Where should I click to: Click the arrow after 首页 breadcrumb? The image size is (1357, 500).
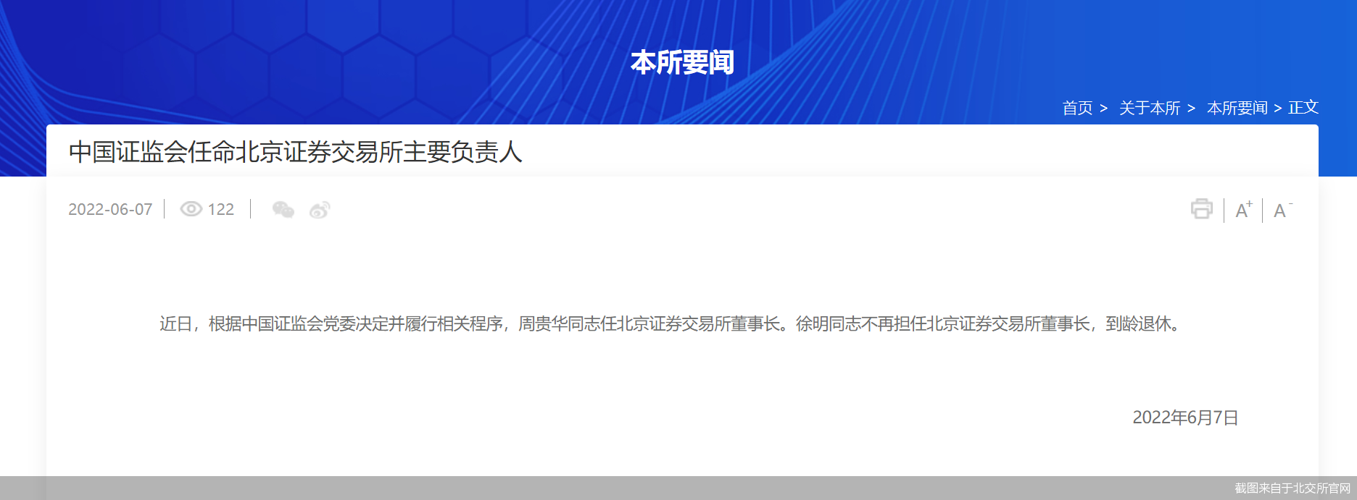point(1103,109)
